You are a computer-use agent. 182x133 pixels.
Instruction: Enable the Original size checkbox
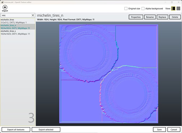click(126, 9)
